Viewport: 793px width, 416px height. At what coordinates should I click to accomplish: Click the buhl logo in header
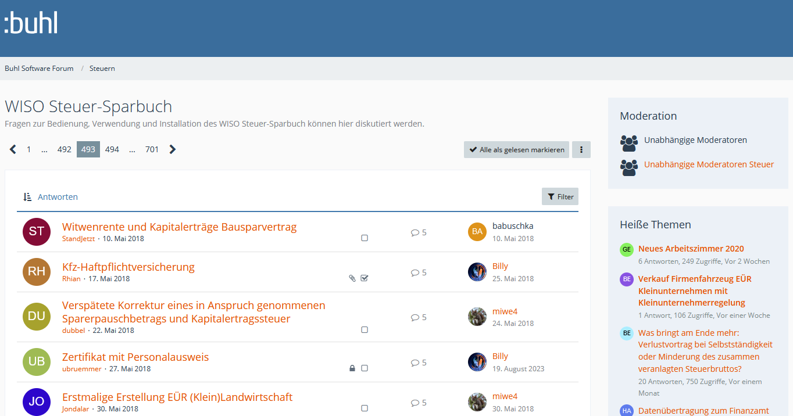pos(31,23)
